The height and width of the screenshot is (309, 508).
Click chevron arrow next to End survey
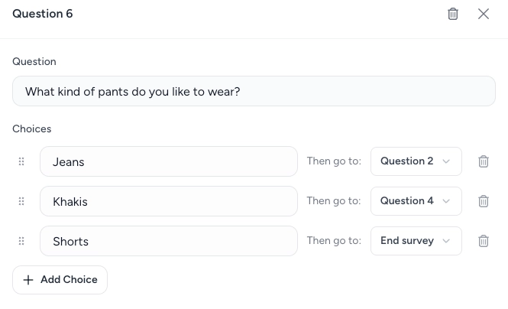447,241
